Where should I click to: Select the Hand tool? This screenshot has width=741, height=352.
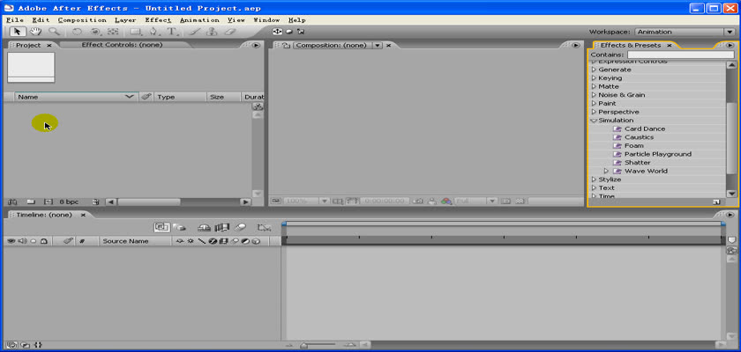coord(35,32)
